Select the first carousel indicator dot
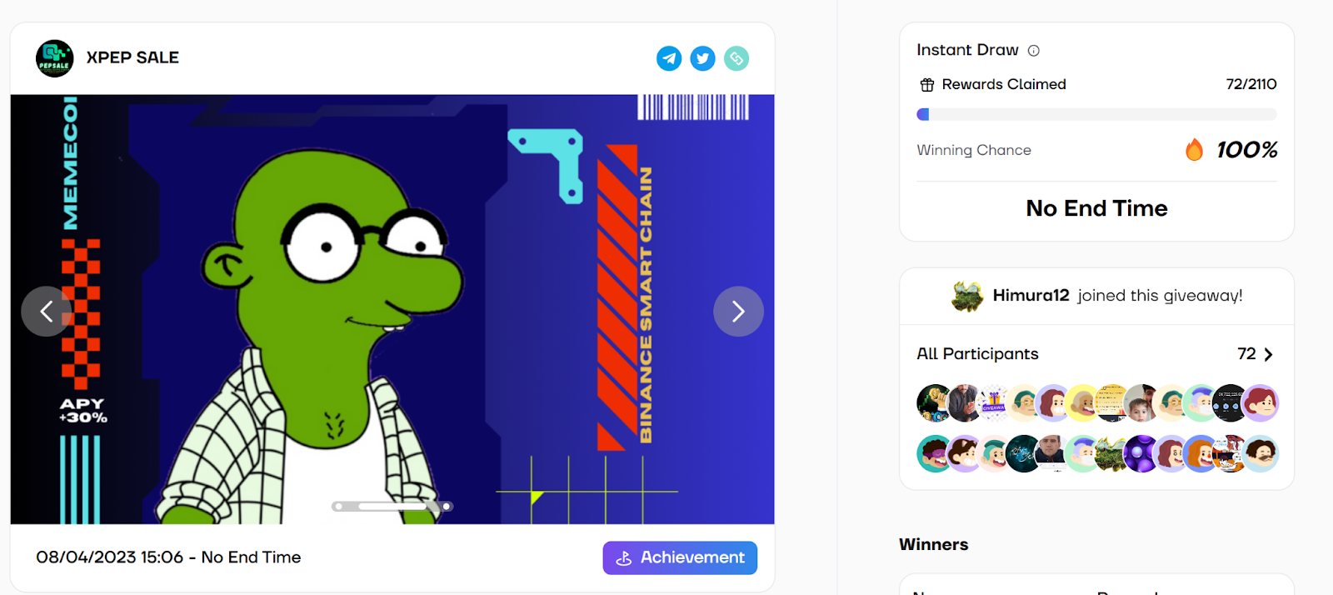Screen dimensions: 1333x595 338,507
